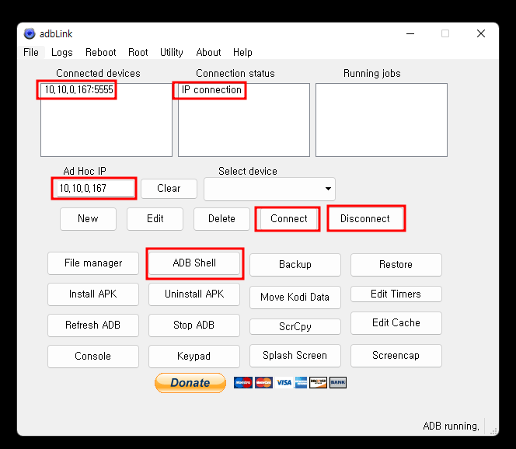Minimize the adbLink window

410,33
